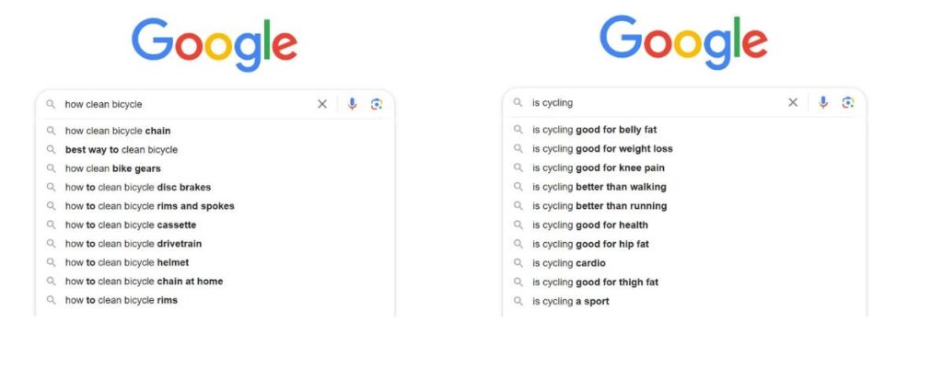Choose 'is cycling better than walking' suggestion

(x=600, y=187)
